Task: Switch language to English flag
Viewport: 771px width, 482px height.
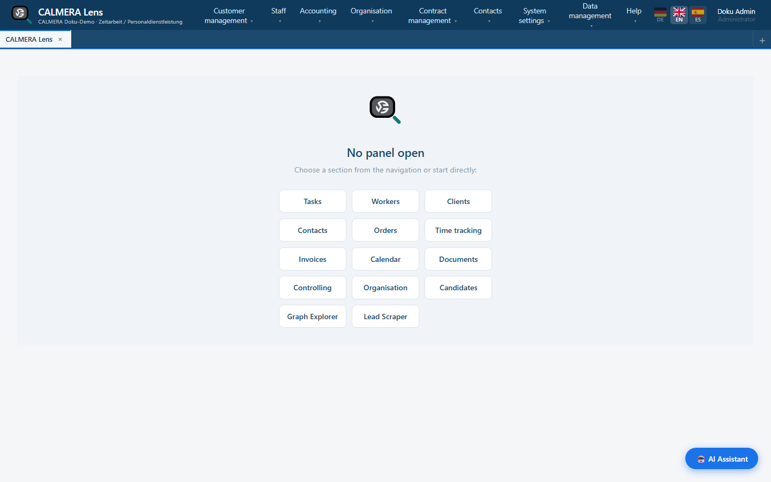Action: 679,15
